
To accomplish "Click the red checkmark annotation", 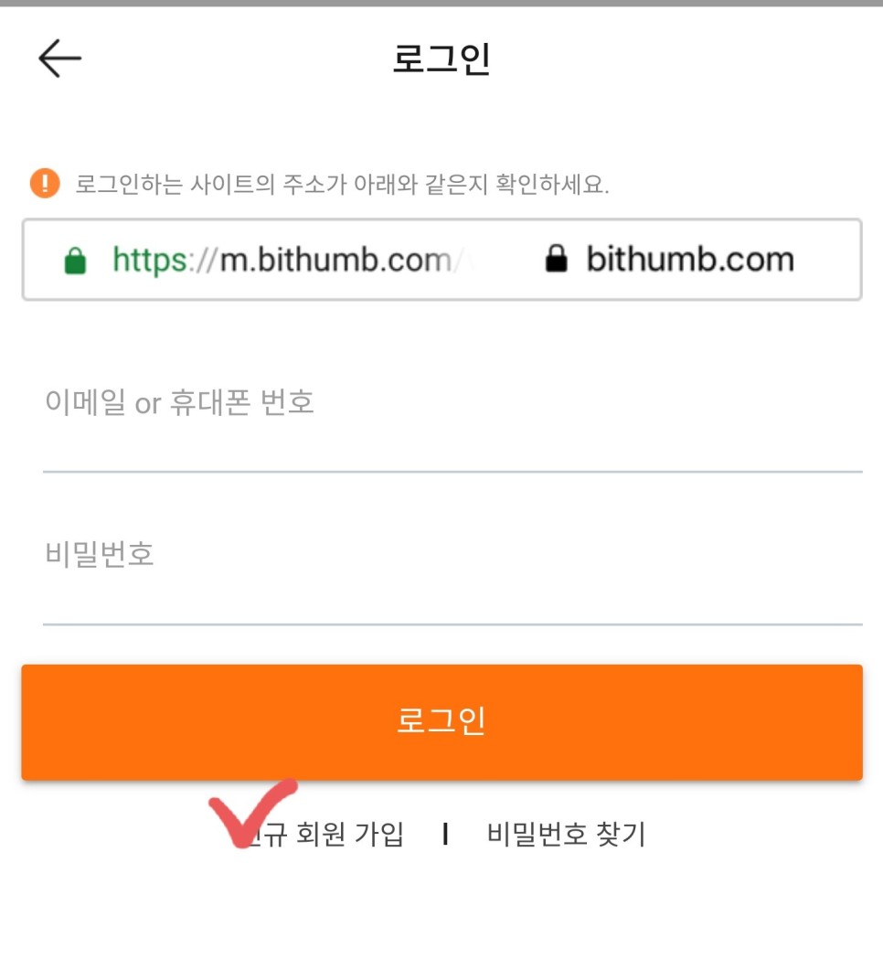I will point(252,813).
